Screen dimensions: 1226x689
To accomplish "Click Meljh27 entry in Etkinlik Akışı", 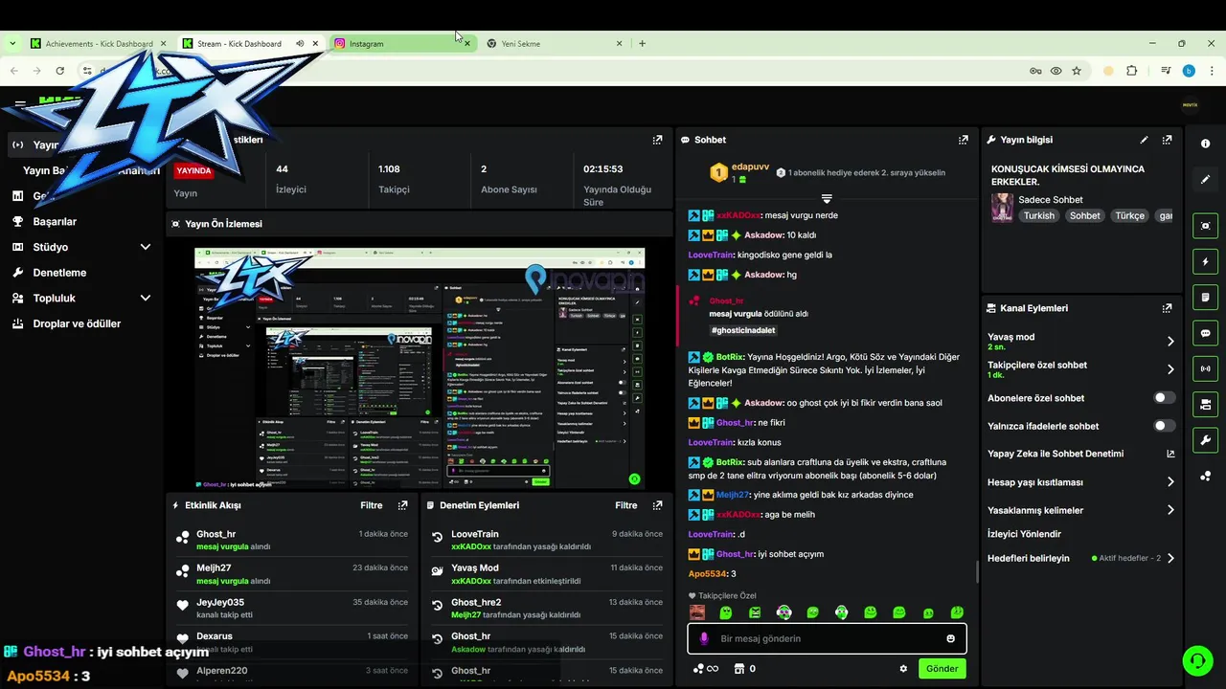I will point(292,574).
